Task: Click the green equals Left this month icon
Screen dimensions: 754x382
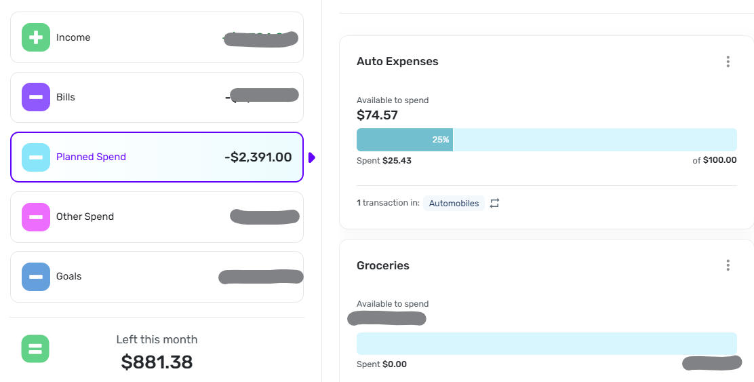Action: 35,349
